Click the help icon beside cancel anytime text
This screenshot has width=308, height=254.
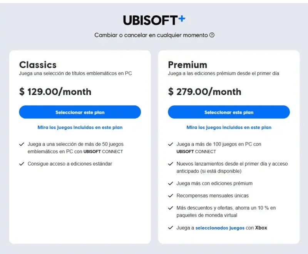(212, 35)
